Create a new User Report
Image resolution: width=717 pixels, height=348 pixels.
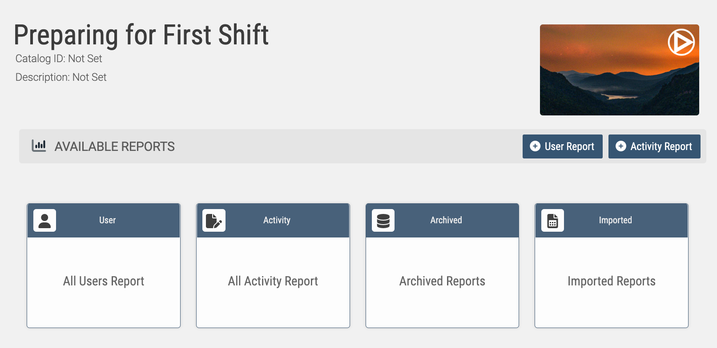(562, 146)
